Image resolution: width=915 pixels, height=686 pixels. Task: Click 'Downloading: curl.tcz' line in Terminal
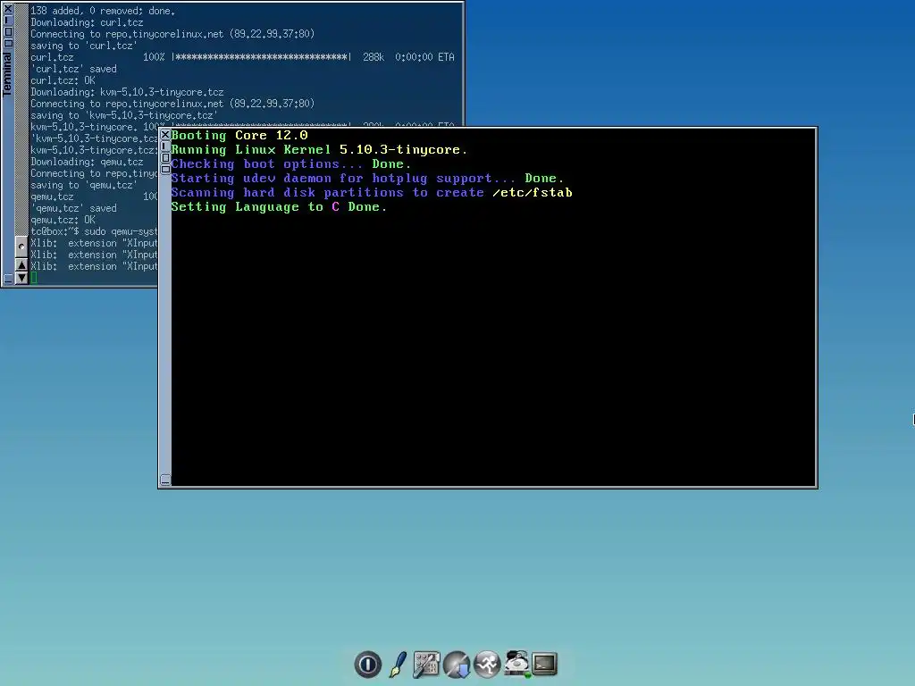click(87, 22)
